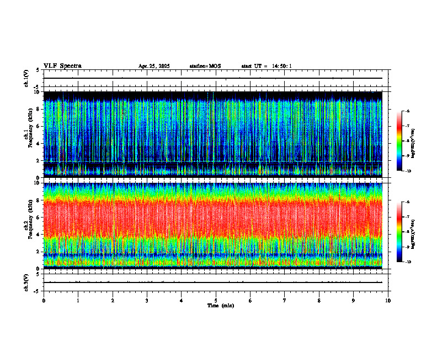Click the "-5" tick on ch.3(V) axis
The height and width of the screenshot is (337, 437).
36,291
